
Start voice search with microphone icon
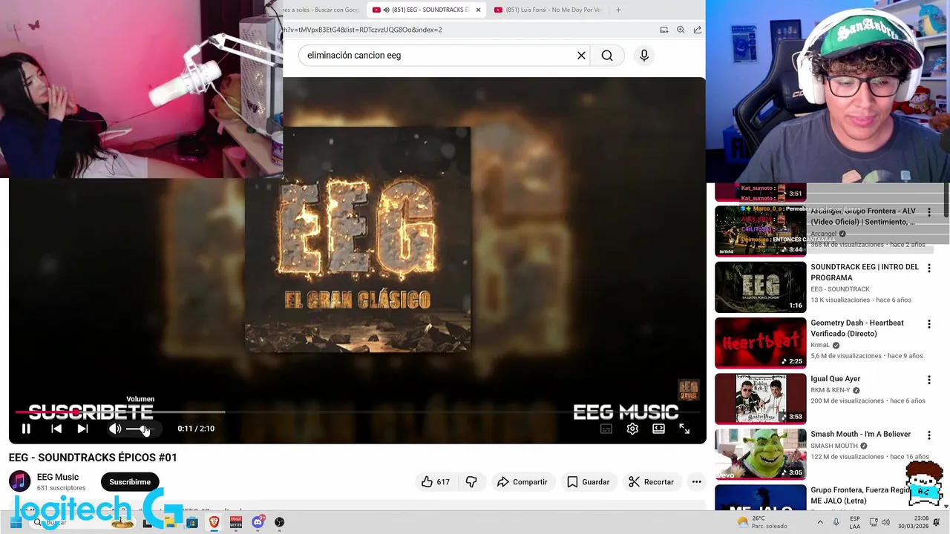click(x=644, y=55)
